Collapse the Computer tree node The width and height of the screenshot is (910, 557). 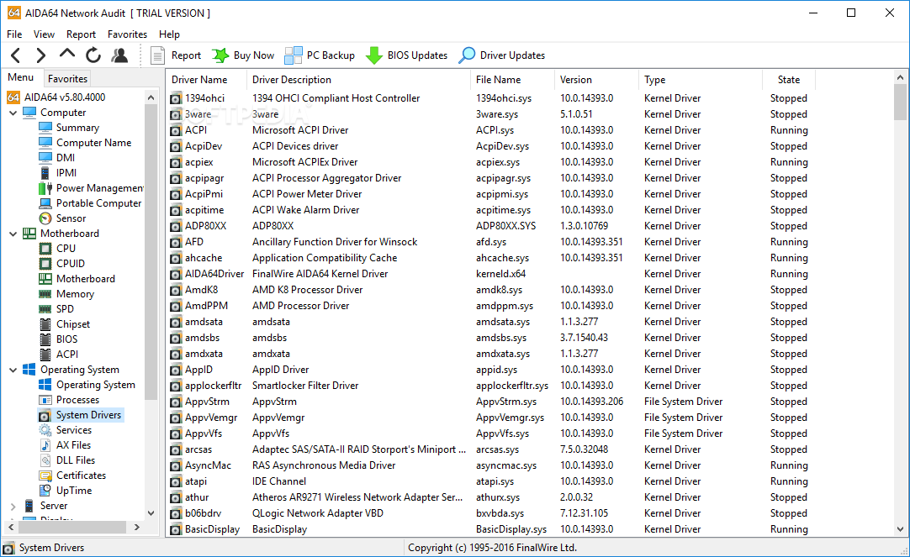[13, 113]
